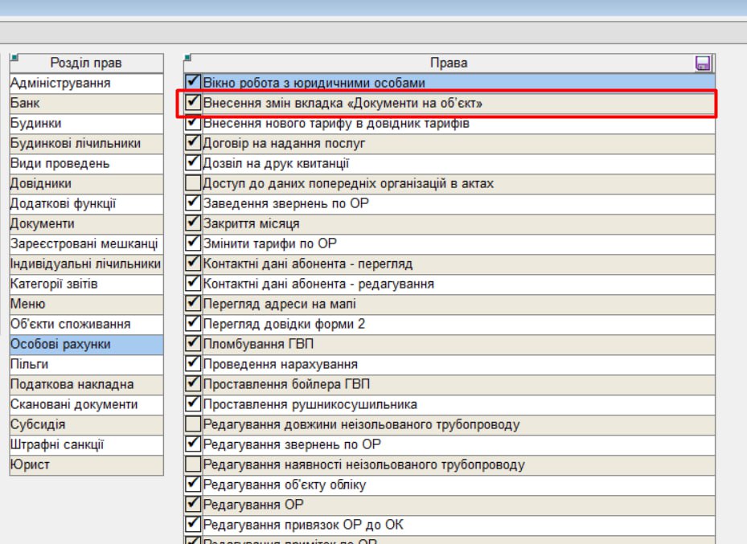Select the Перегляд адреси на мапі row
The image size is (747, 544).
[x=279, y=304]
